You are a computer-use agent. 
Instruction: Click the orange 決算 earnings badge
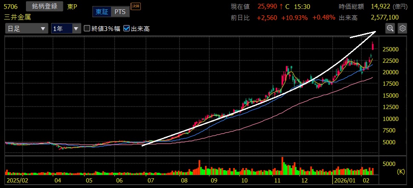pos(135,6)
